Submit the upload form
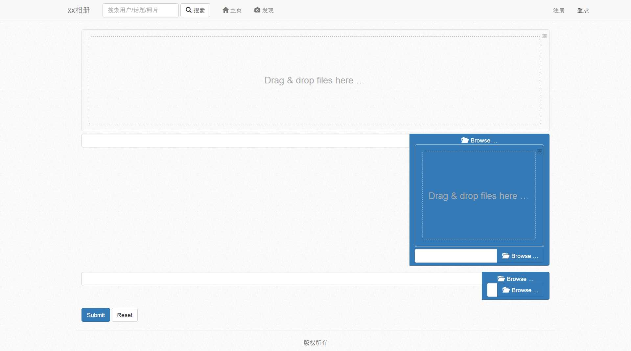The image size is (631, 351). point(96,315)
